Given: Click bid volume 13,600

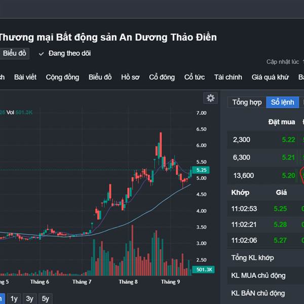Looking at the screenshot, I should [244, 175].
